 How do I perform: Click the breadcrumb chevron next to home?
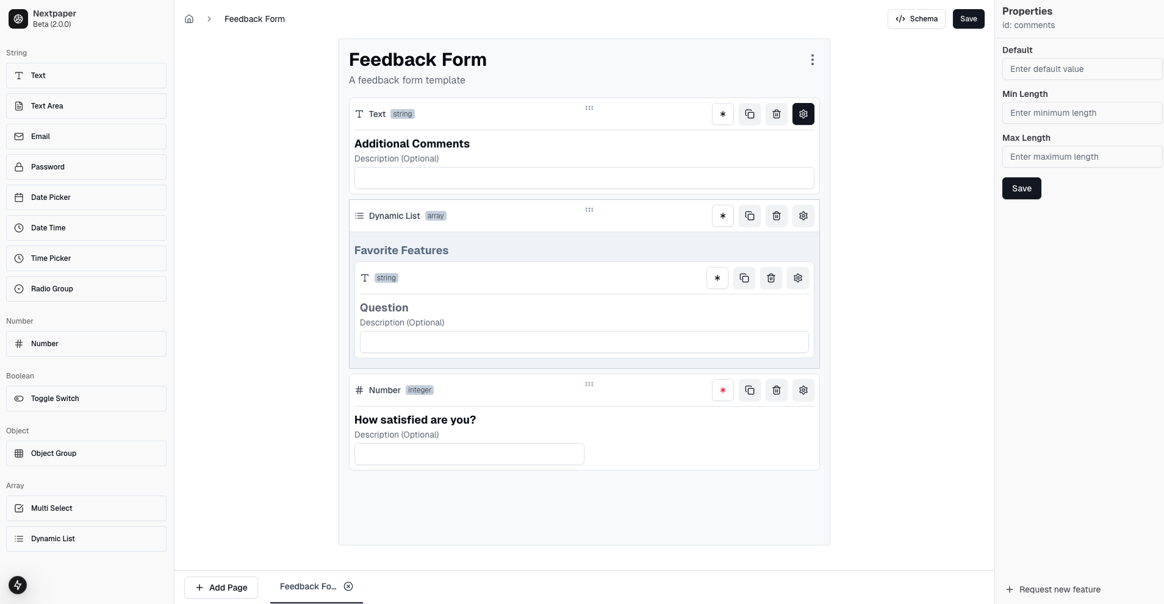tap(209, 19)
